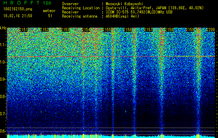Screen dimensions: 218x138
Task: Click the 2200 time marker
Action: 211,29
